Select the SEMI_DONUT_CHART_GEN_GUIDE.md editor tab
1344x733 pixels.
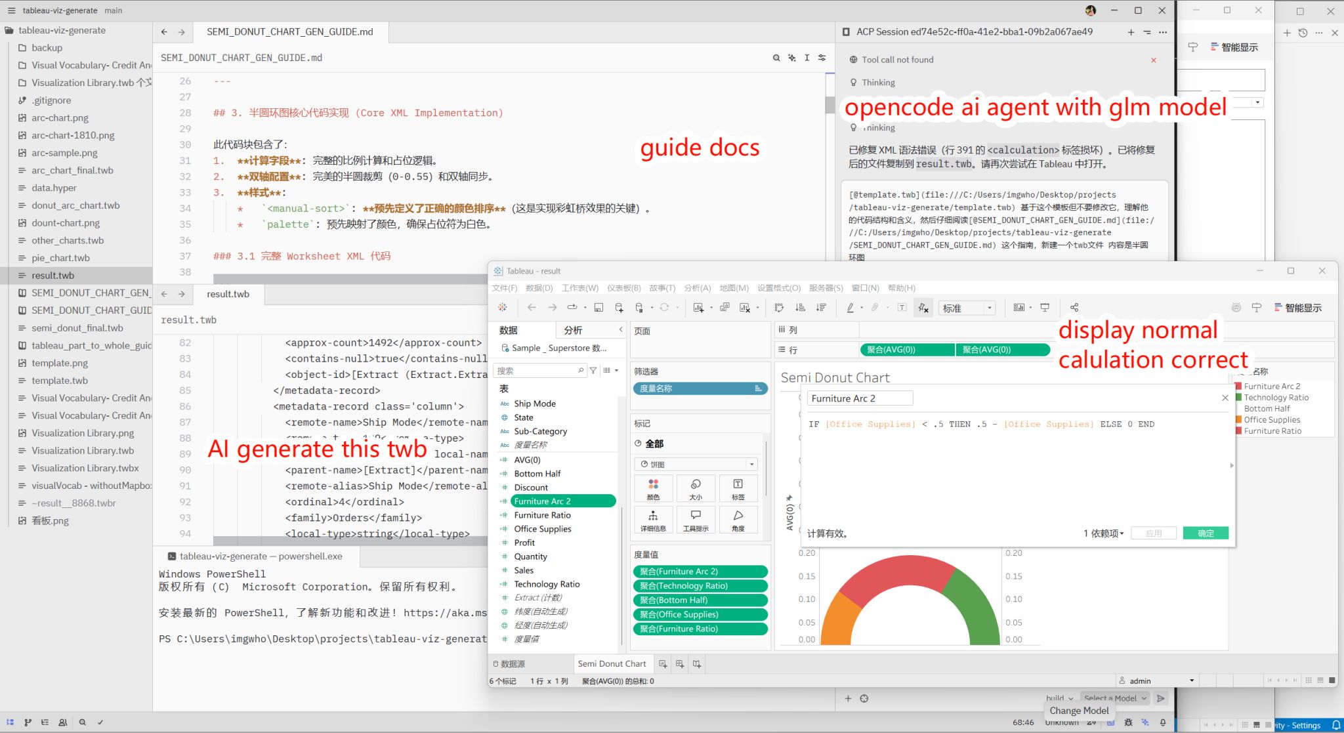[x=289, y=31]
